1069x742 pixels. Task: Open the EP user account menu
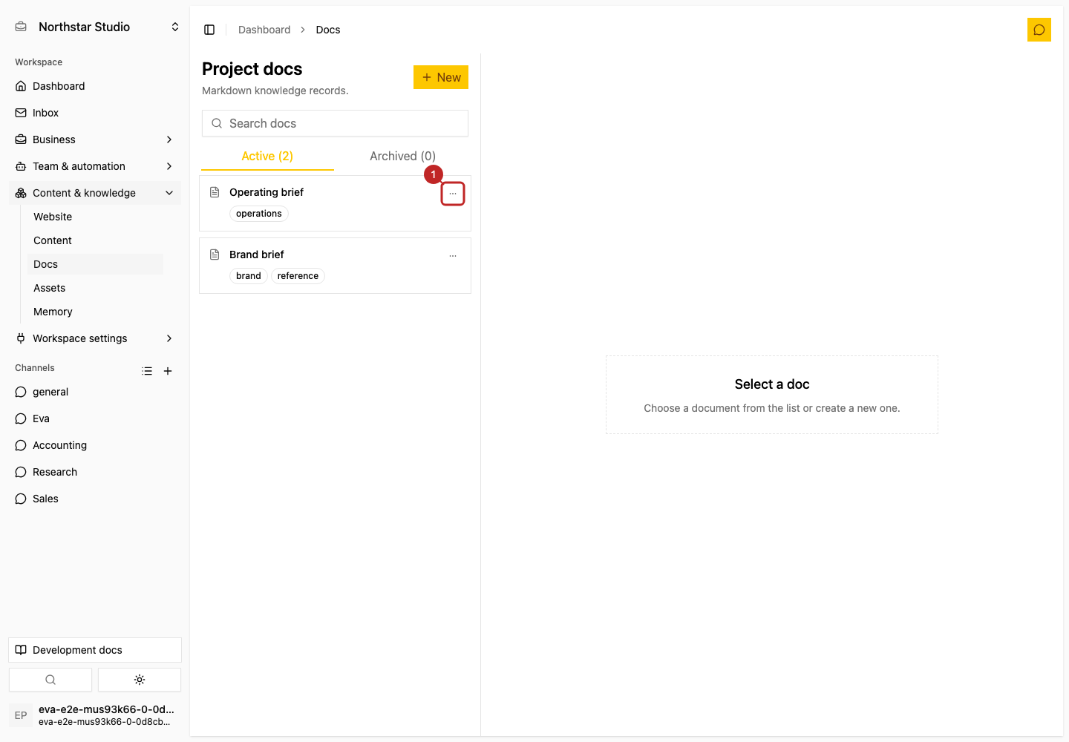click(x=95, y=715)
